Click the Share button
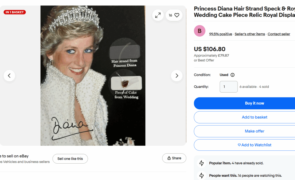Screen dimensions: 295x180 point(174,158)
